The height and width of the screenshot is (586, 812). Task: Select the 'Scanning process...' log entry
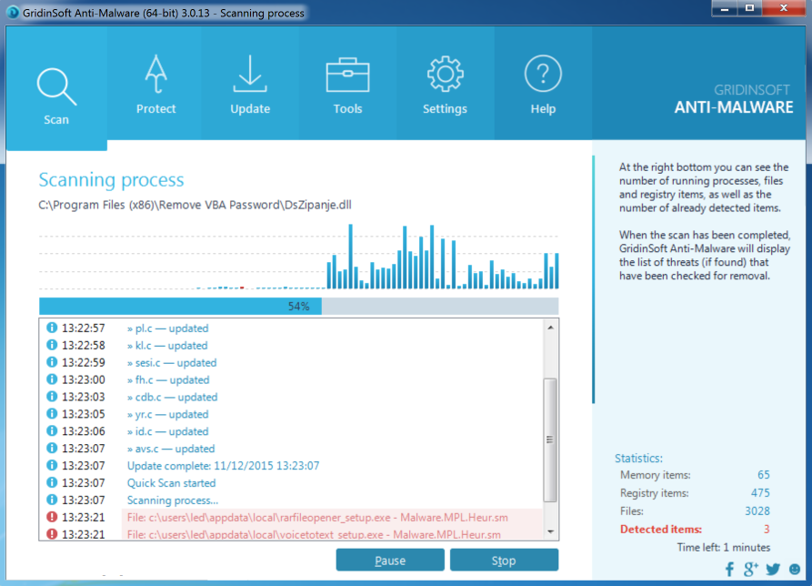coord(292,500)
